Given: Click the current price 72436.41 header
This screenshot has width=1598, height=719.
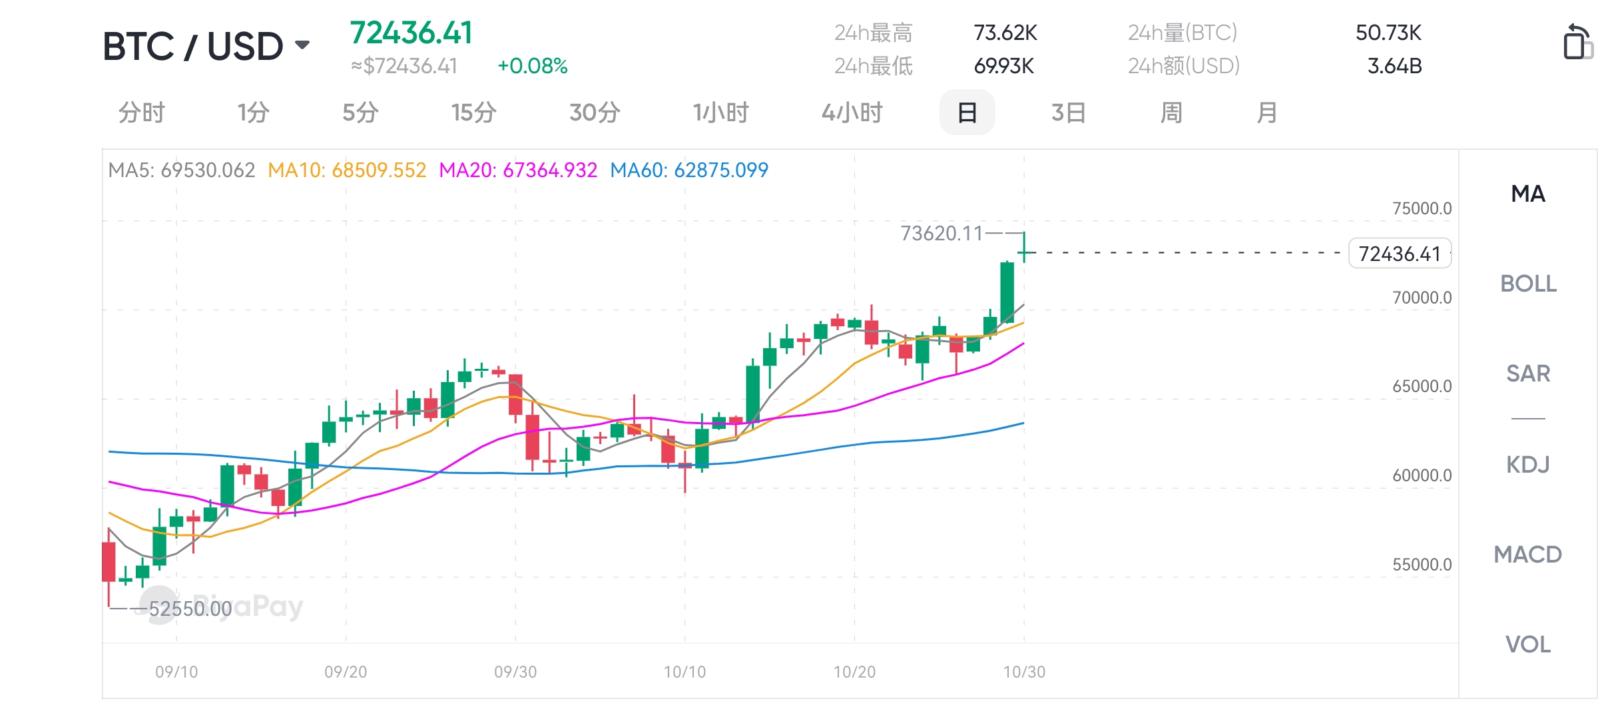Looking at the screenshot, I should coord(411,33).
